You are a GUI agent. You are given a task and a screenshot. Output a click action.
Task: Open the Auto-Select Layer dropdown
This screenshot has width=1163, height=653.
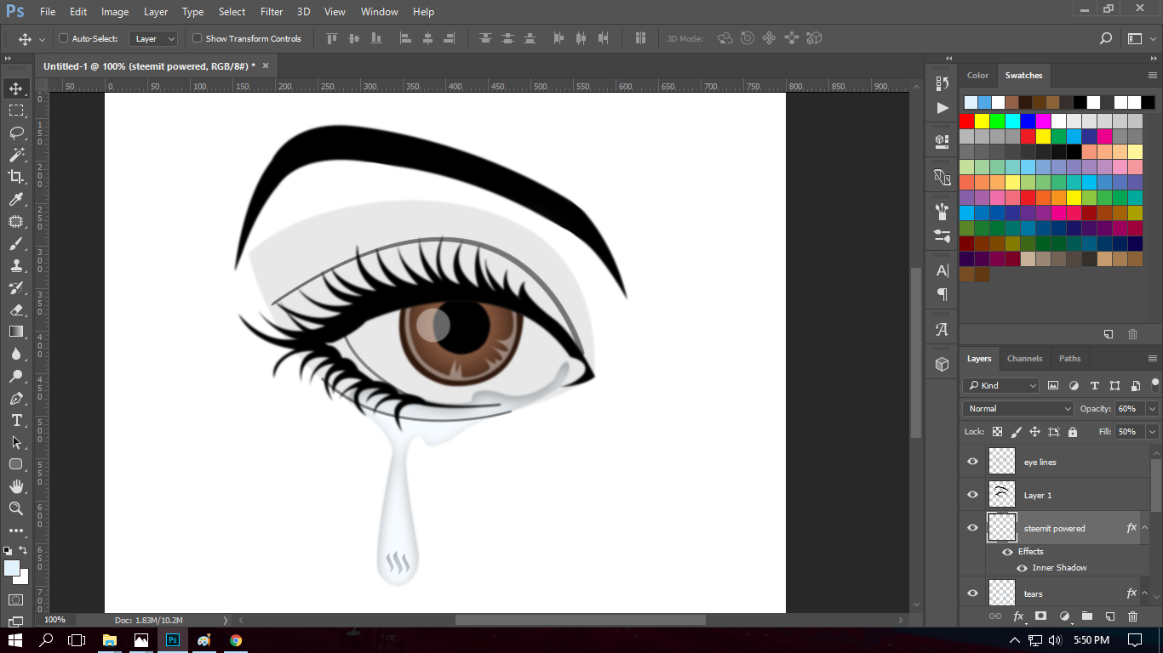click(x=154, y=38)
